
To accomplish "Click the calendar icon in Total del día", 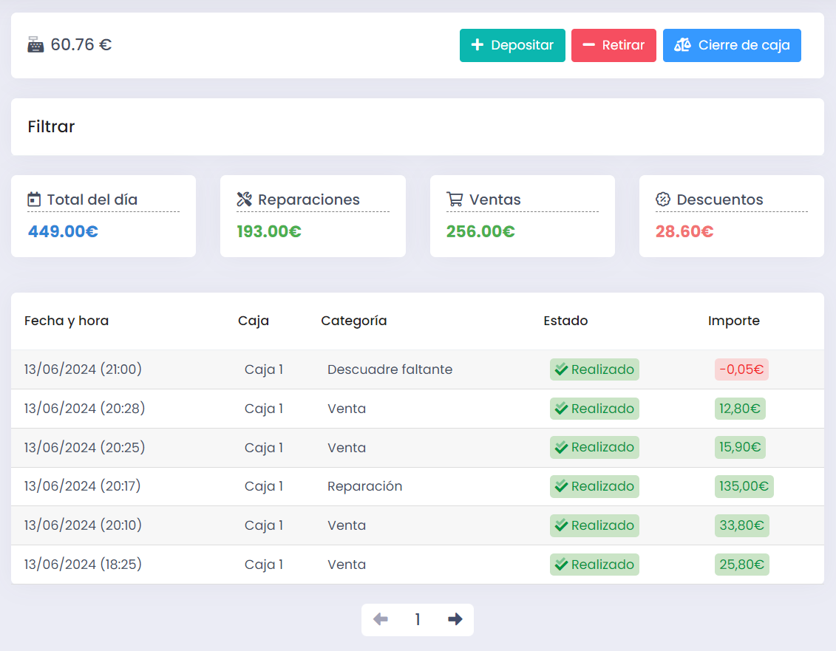I will pos(34,200).
